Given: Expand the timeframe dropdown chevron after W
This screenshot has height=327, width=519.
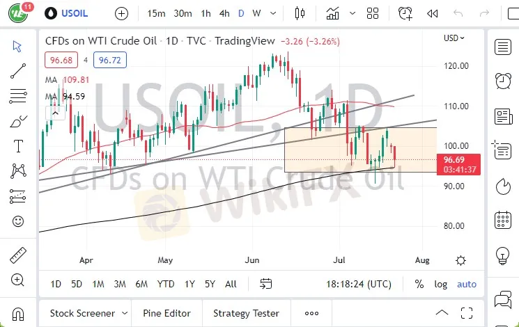Looking at the screenshot, I should tap(274, 13).
